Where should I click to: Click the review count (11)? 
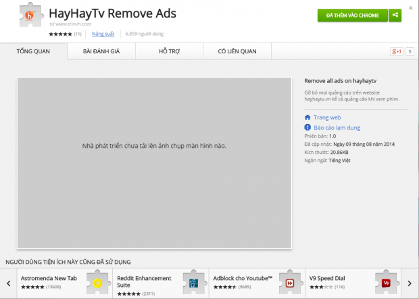pos(78,34)
